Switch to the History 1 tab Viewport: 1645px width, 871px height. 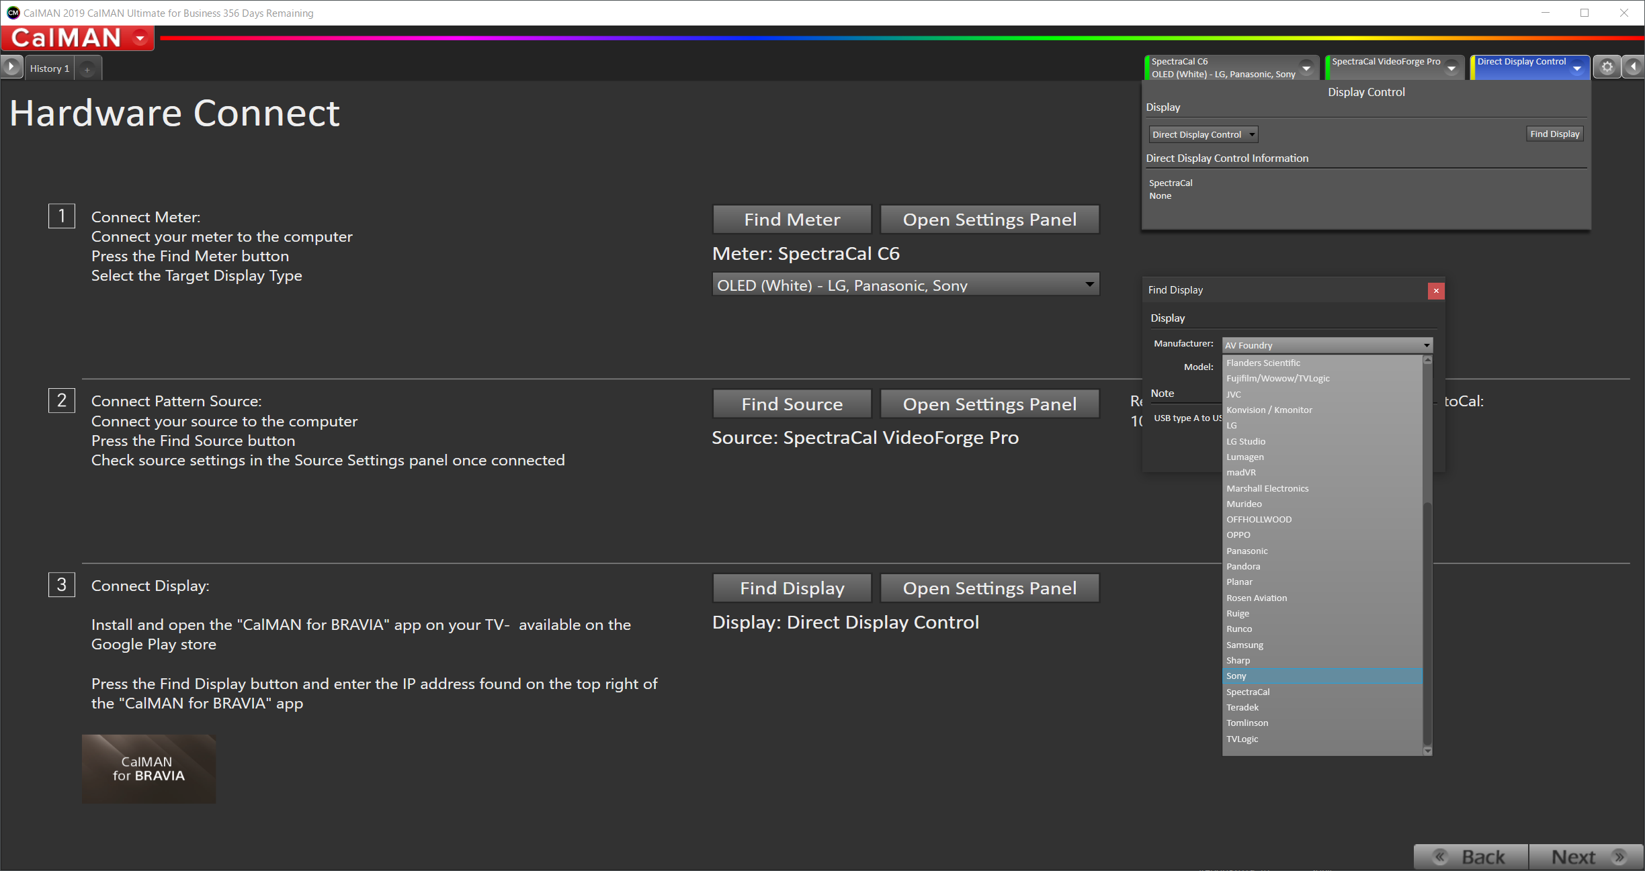click(50, 68)
